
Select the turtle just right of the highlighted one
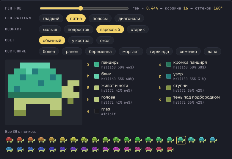(x=192, y=140)
